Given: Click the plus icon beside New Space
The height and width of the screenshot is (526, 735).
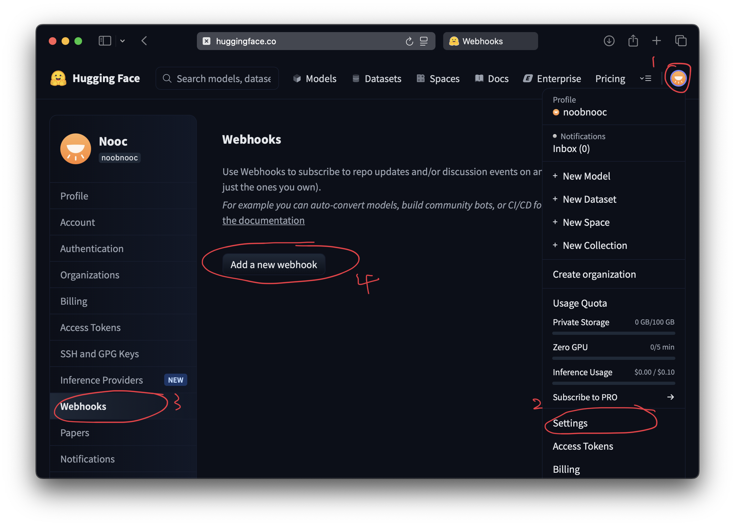Looking at the screenshot, I should tap(555, 222).
